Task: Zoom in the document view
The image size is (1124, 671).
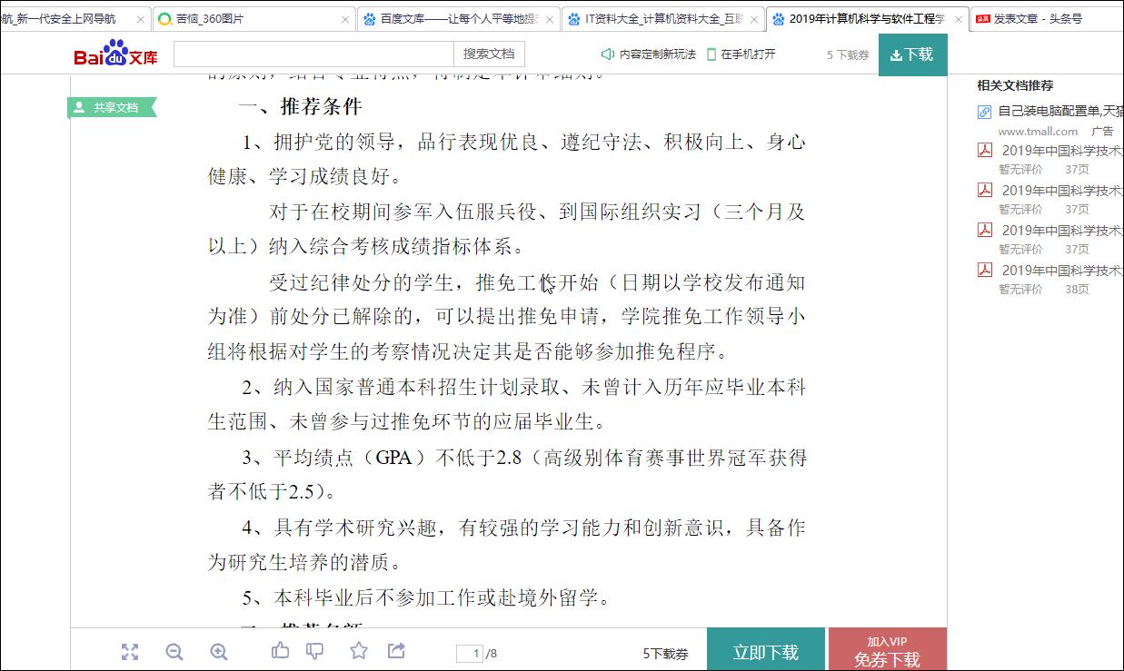Action: [x=219, y=651]
